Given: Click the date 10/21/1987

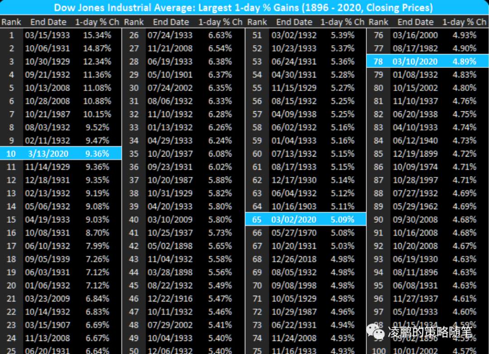Looking at the screenshot, I should point(48,114).
